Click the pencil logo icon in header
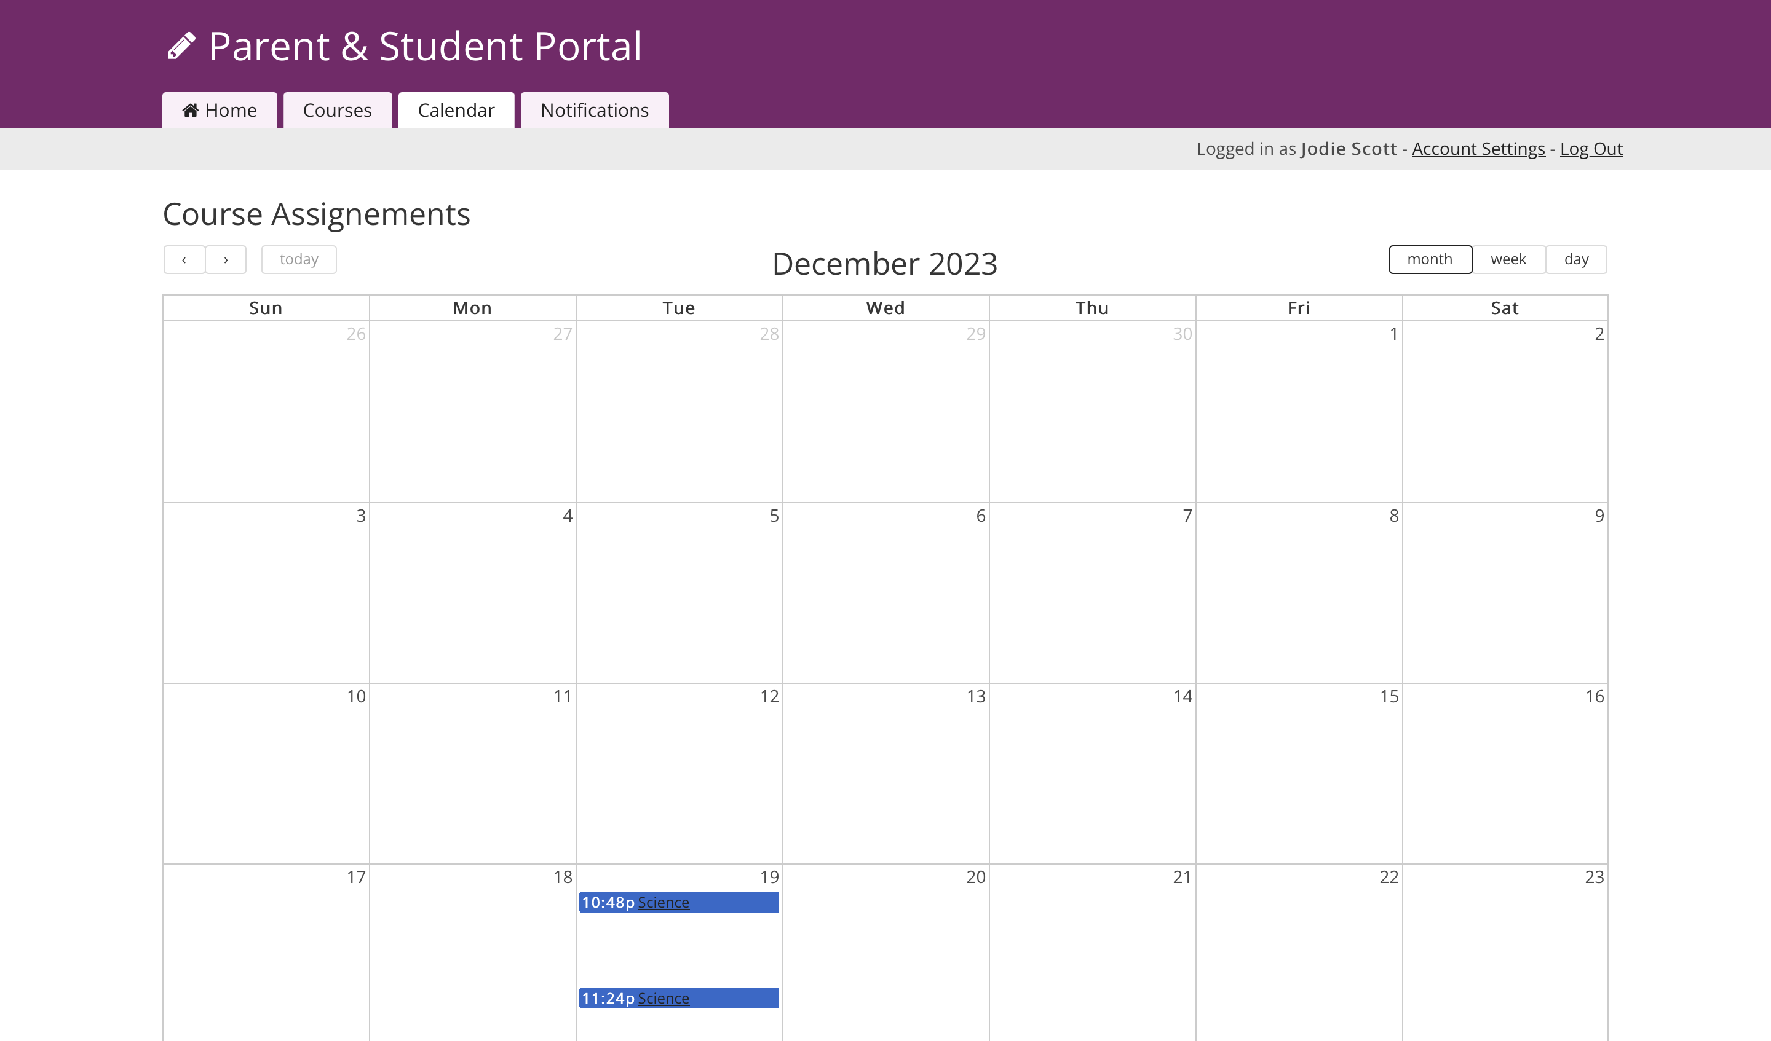This screenshot has height=1041, width=1771. click(181, 46)
